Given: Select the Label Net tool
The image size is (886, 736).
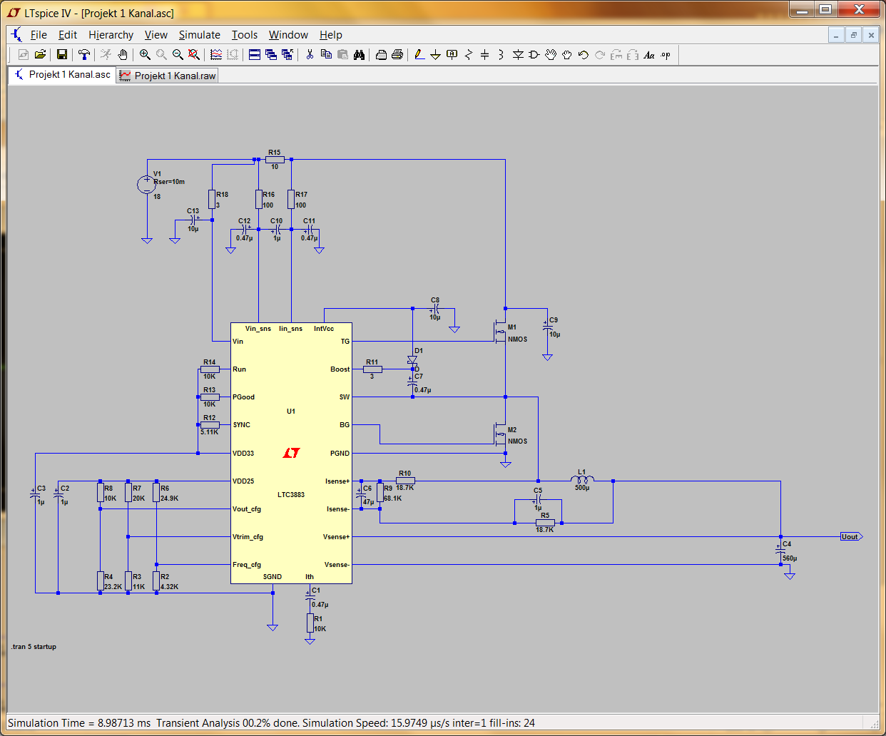Looking at the screenshot, I should coord(452,55).
